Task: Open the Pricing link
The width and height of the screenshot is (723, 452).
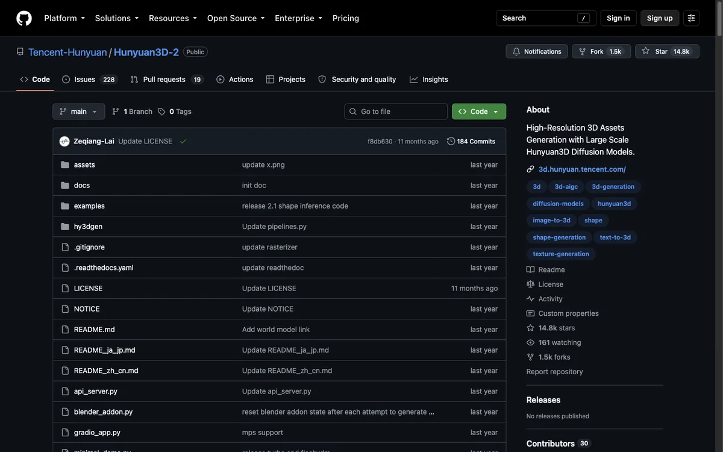Action: tap(346, 18)
